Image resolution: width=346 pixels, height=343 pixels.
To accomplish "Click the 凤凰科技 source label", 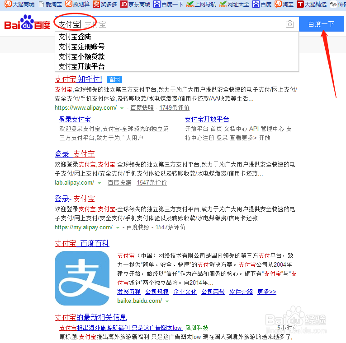I will 197,328.
